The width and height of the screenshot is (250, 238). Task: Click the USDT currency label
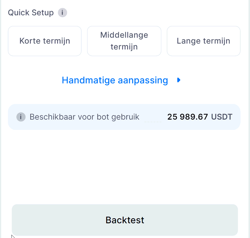pos(221,117)
